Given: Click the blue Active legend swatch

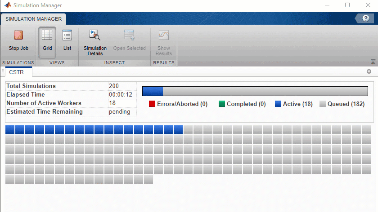Looking at the screenshot, I should pos(278,104).
